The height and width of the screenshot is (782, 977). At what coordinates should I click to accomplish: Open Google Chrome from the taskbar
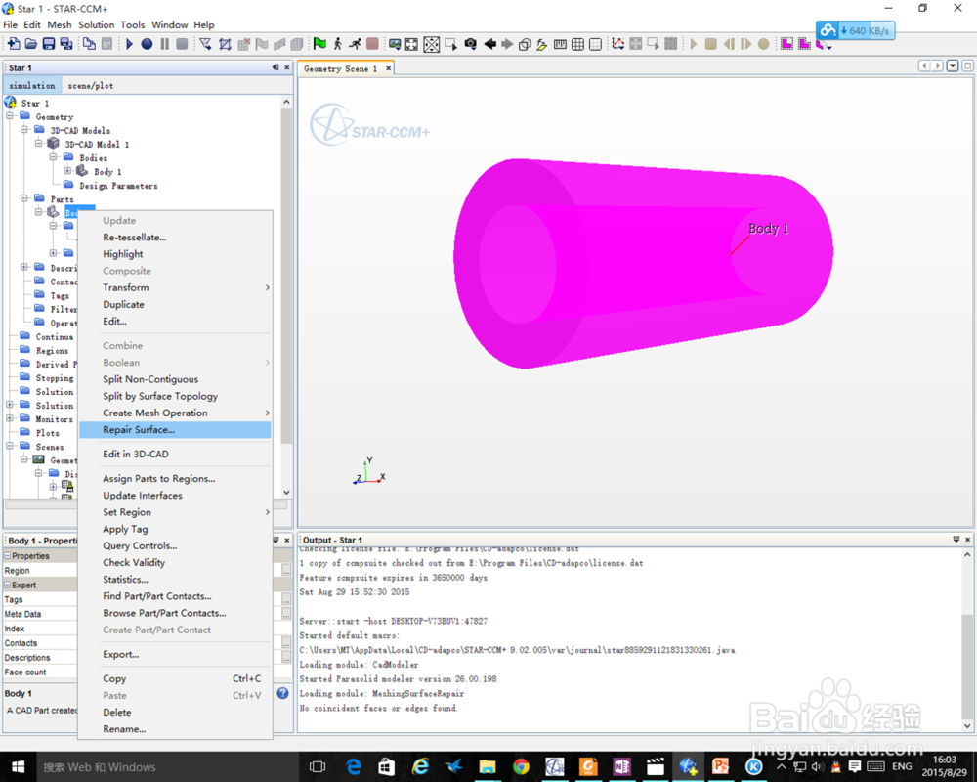tap(521, 766)
